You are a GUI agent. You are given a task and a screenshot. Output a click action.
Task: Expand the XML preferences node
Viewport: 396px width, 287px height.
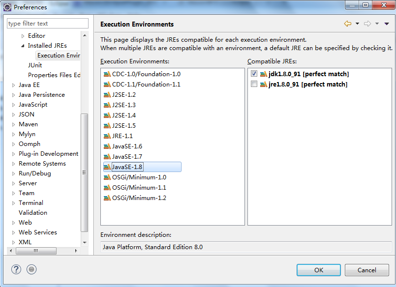(13, 242)
